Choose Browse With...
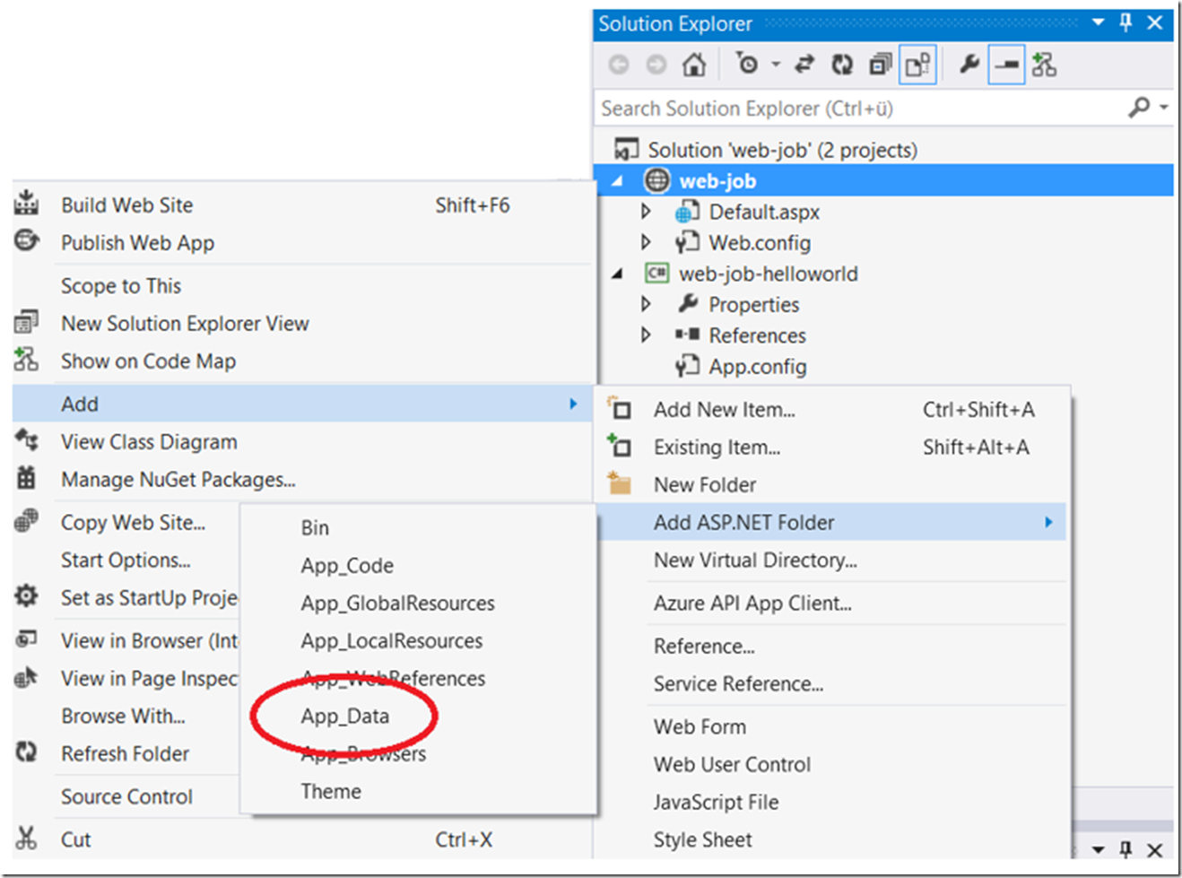Image resolution: width=1182 pixels, height=878 pixels. tap(123, 717)
